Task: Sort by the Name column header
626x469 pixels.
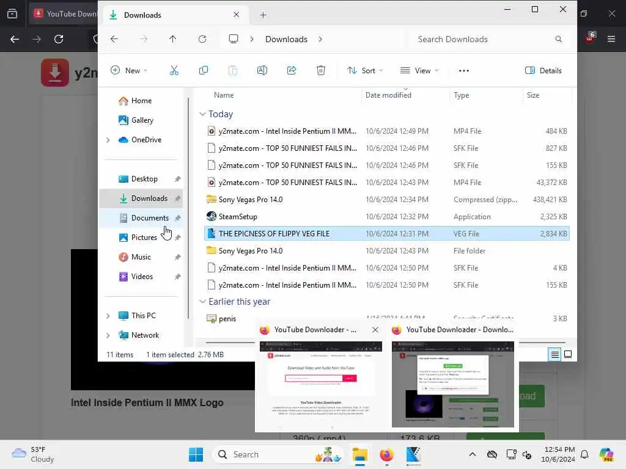Action: 224,95
